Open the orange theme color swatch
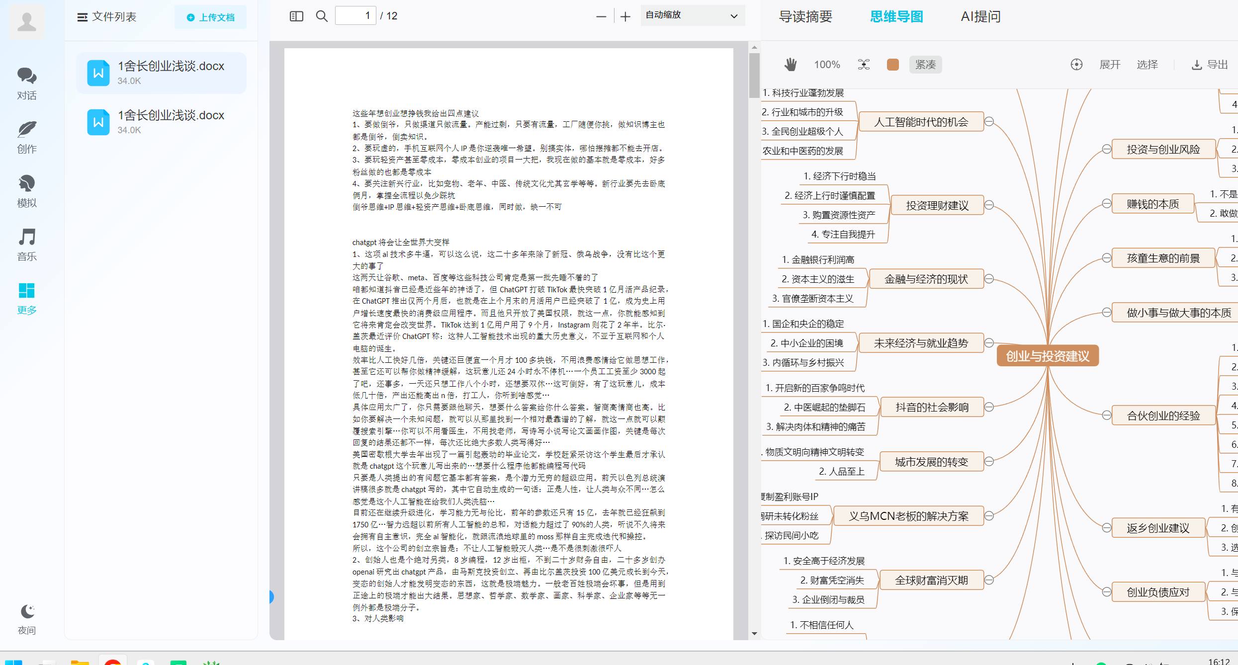The height and width of the screenshot is (665, 1238). tap(893, 65)
